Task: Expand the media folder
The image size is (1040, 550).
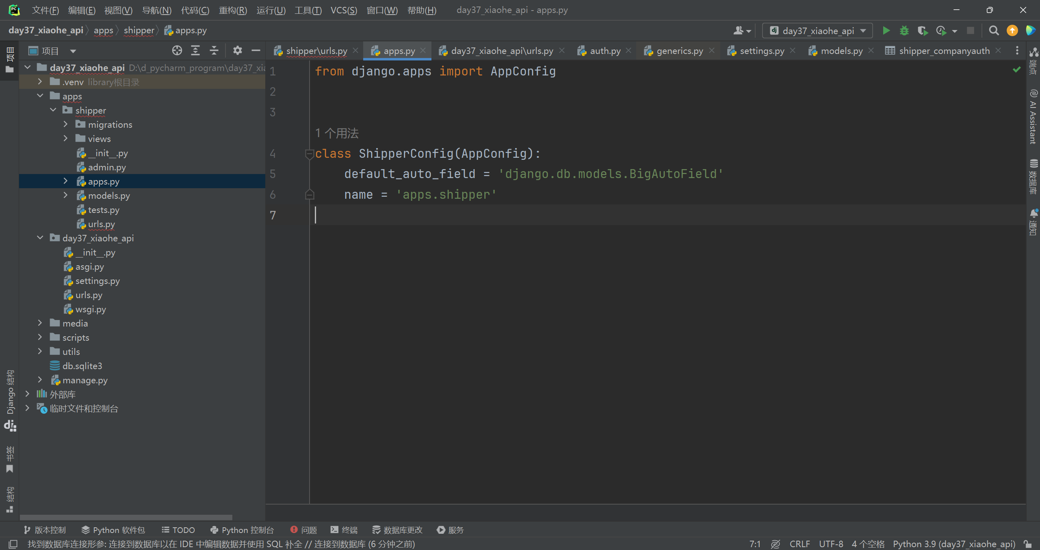Action: point(40,323)
